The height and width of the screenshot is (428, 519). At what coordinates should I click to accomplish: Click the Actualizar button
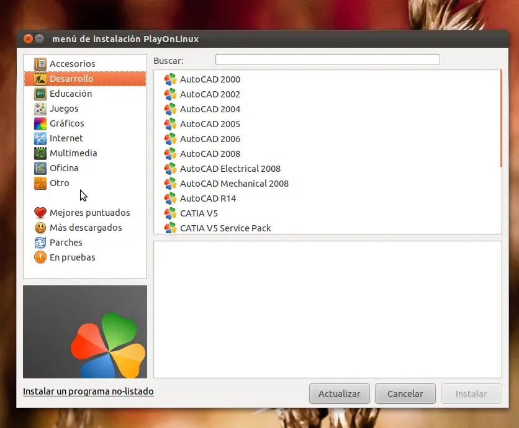339,394
